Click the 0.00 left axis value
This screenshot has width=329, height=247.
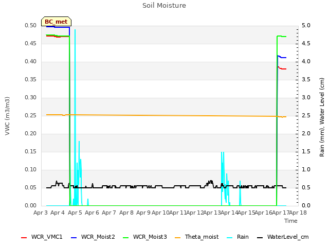click(31, 206)
